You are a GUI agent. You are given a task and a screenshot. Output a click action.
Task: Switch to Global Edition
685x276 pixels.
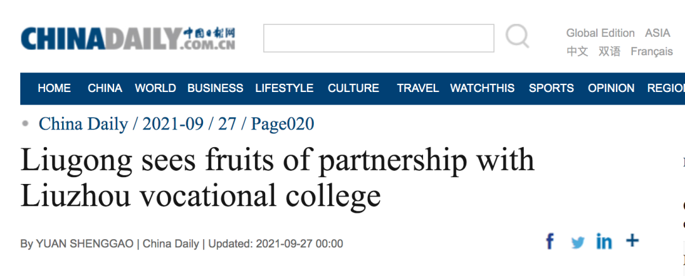click(x=600, y=33)
